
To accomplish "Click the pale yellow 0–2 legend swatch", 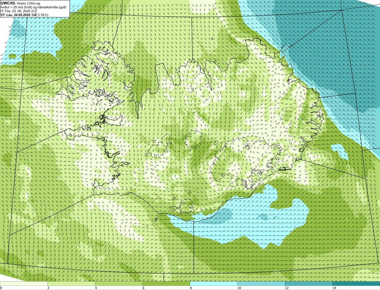I will point(24,283).
